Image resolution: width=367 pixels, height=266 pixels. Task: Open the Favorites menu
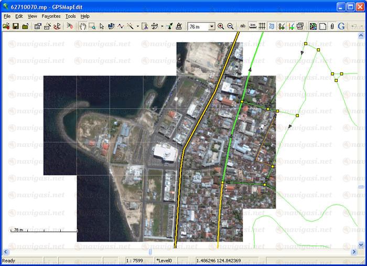[x=51, y=16]
